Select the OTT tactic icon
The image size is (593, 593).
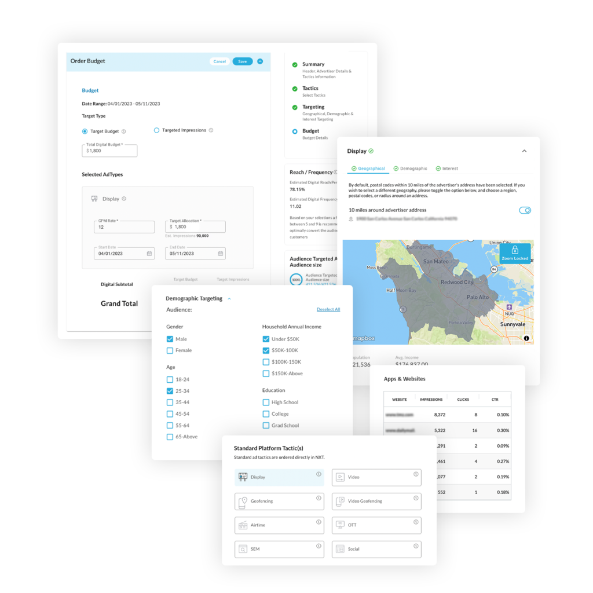pos(340,525)
